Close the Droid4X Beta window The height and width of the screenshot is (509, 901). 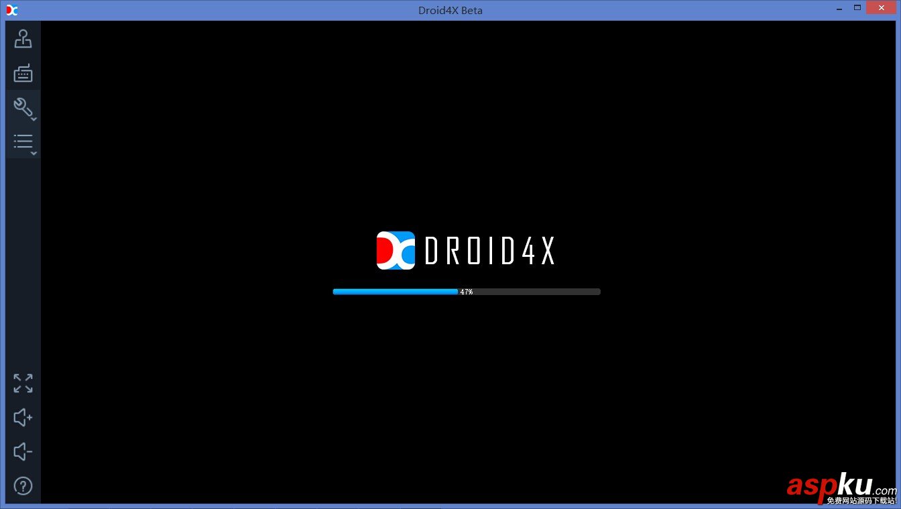pos(882,7)
